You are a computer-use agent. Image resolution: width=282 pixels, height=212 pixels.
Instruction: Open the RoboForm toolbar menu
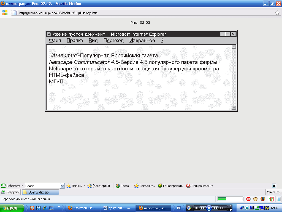[x=12, y=186]
